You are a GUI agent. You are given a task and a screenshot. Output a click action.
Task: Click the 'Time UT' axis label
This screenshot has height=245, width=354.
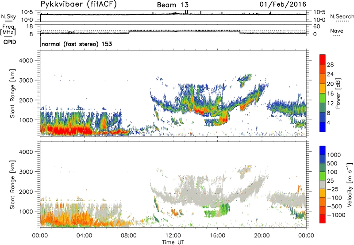coord(173,242)
